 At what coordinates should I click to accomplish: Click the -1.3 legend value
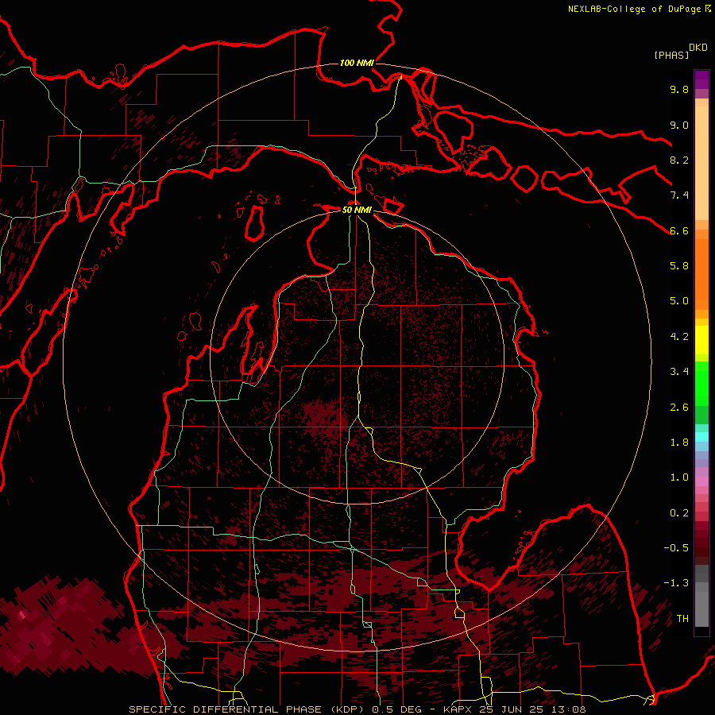click(x=676, y=583)
